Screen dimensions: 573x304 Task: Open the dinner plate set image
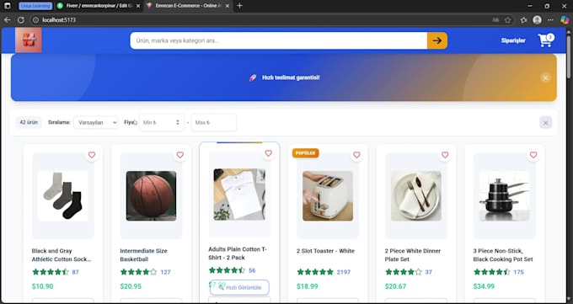[416, 196]
